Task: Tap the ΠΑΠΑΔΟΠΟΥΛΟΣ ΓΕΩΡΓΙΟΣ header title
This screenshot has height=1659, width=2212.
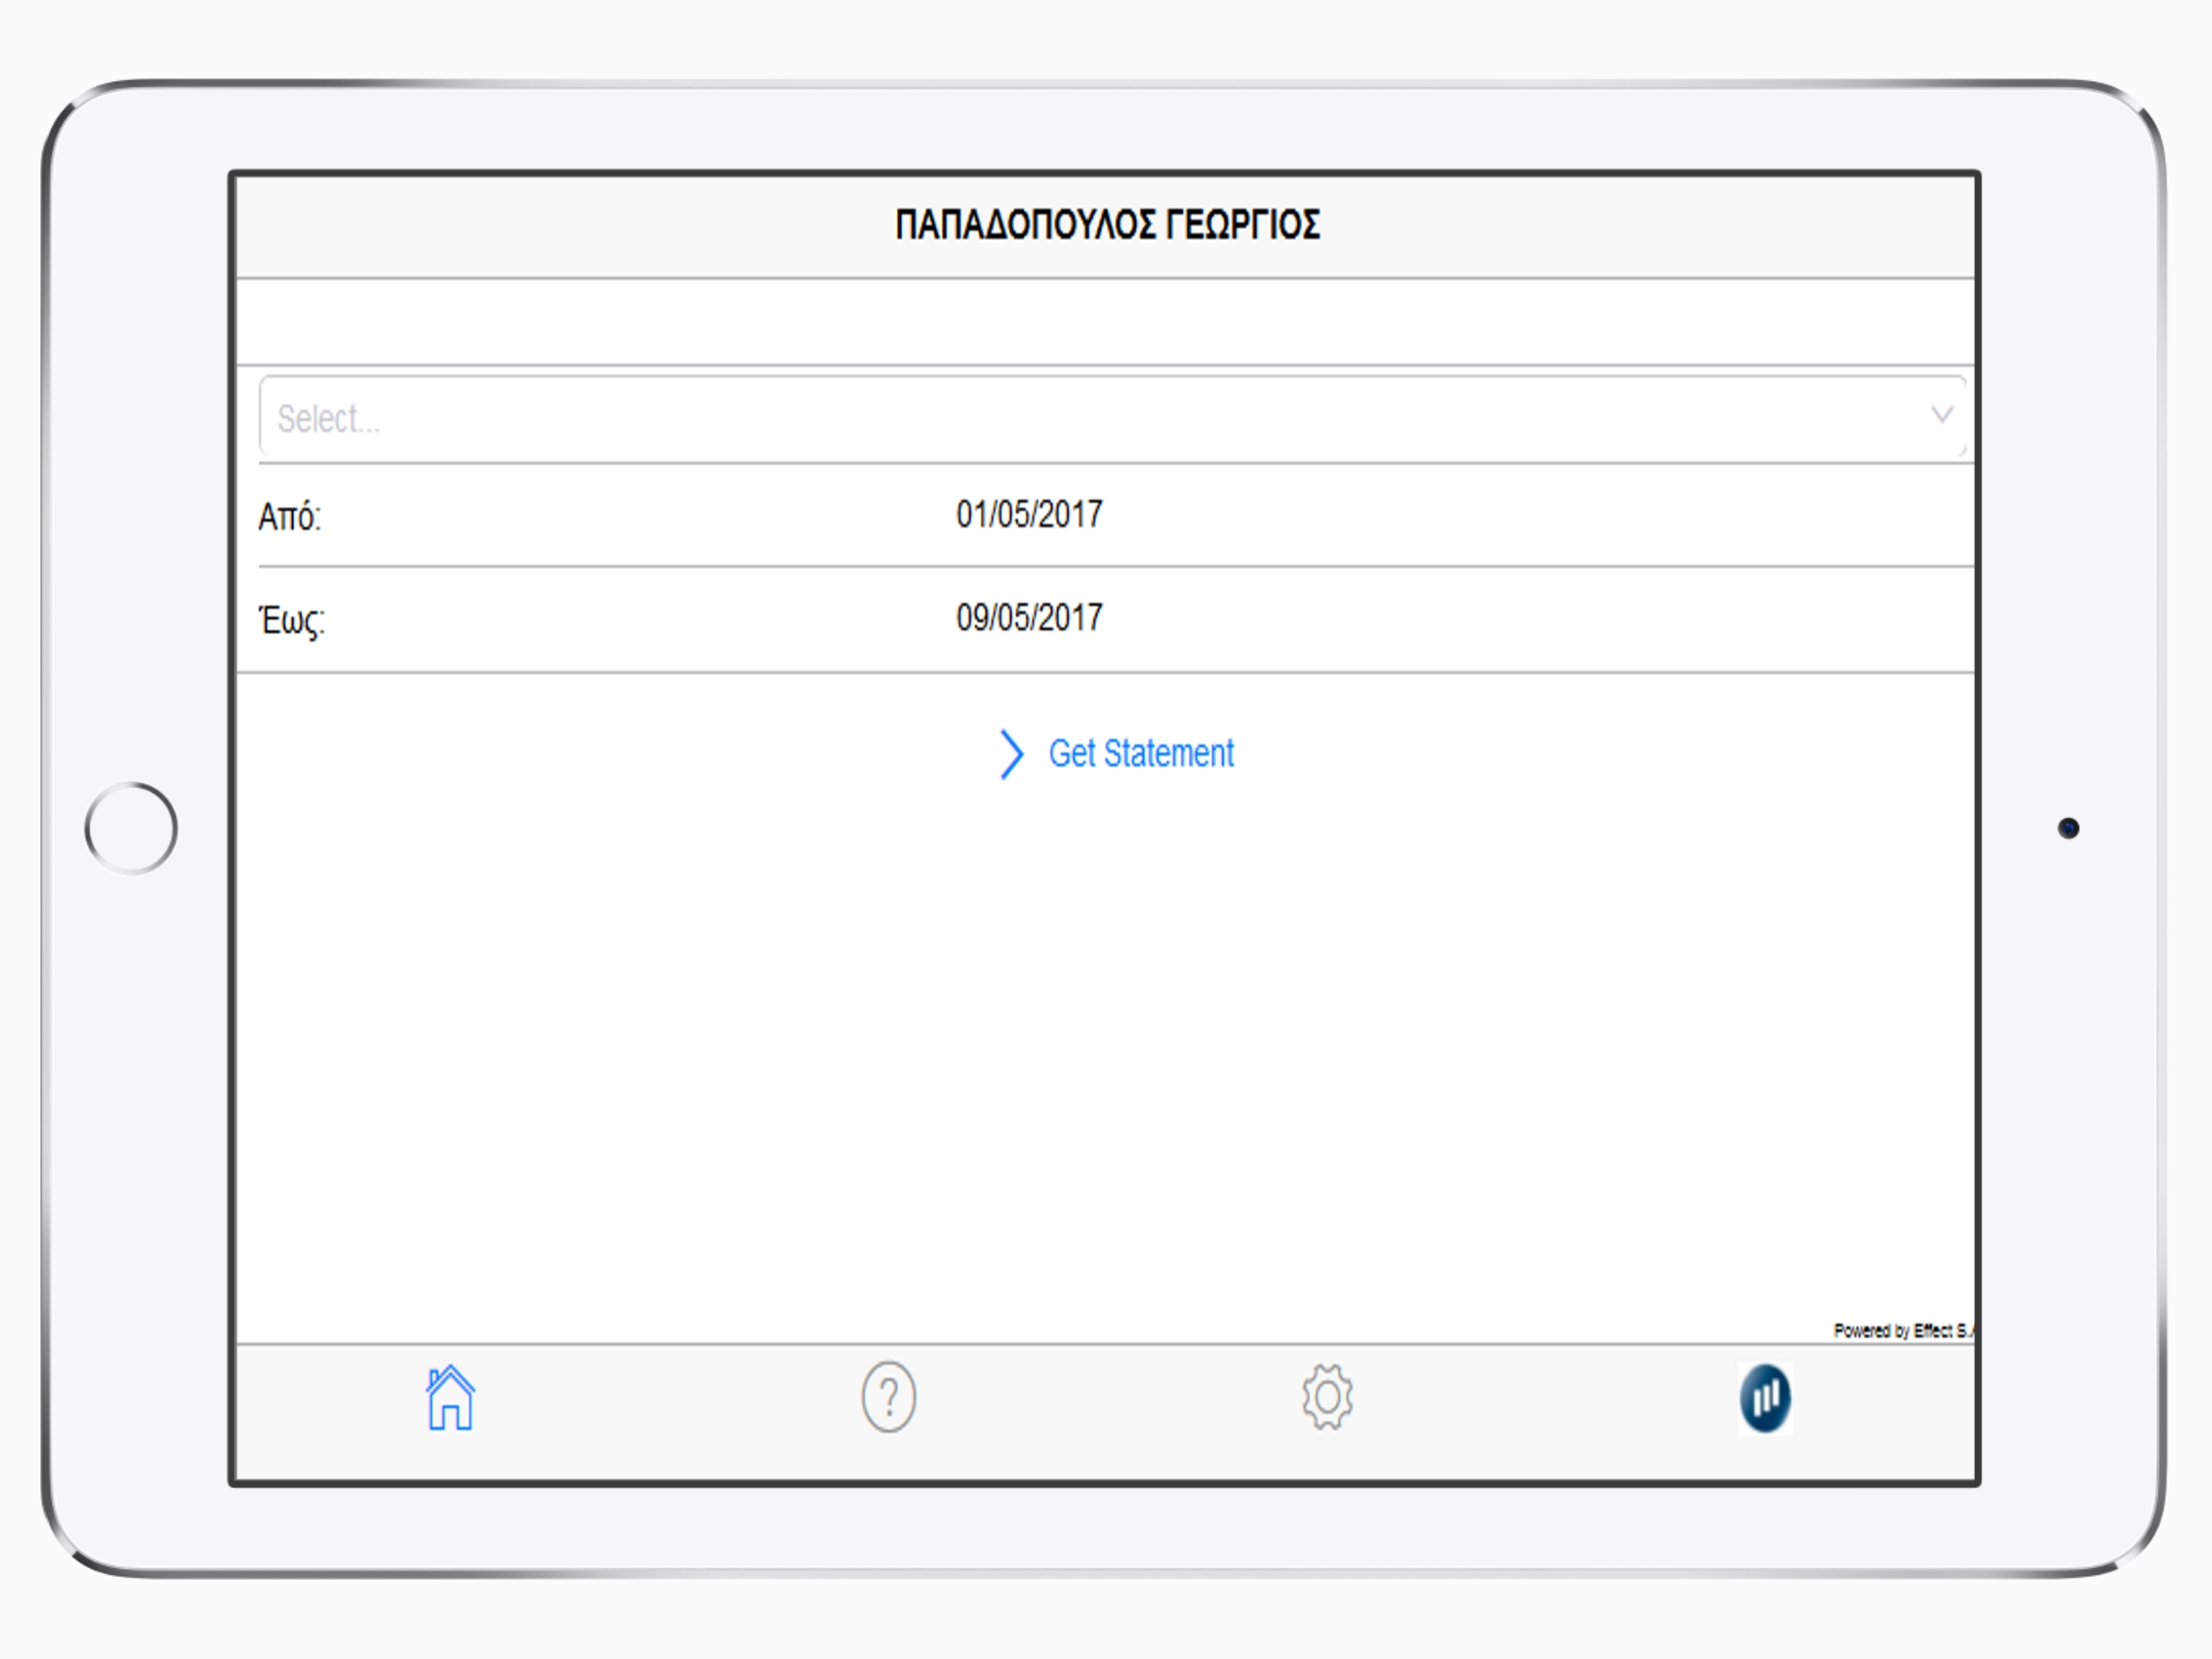Action: click(x=1107, y=224)
